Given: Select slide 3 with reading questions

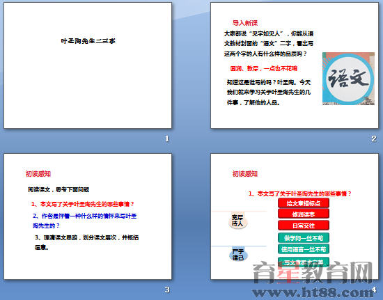Looking at the screenshot, I should [88, 216].
